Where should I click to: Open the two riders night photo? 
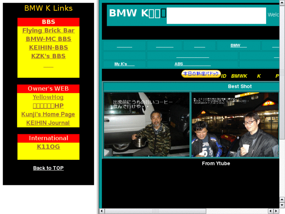pyautogui.click(x=235, y=124)
